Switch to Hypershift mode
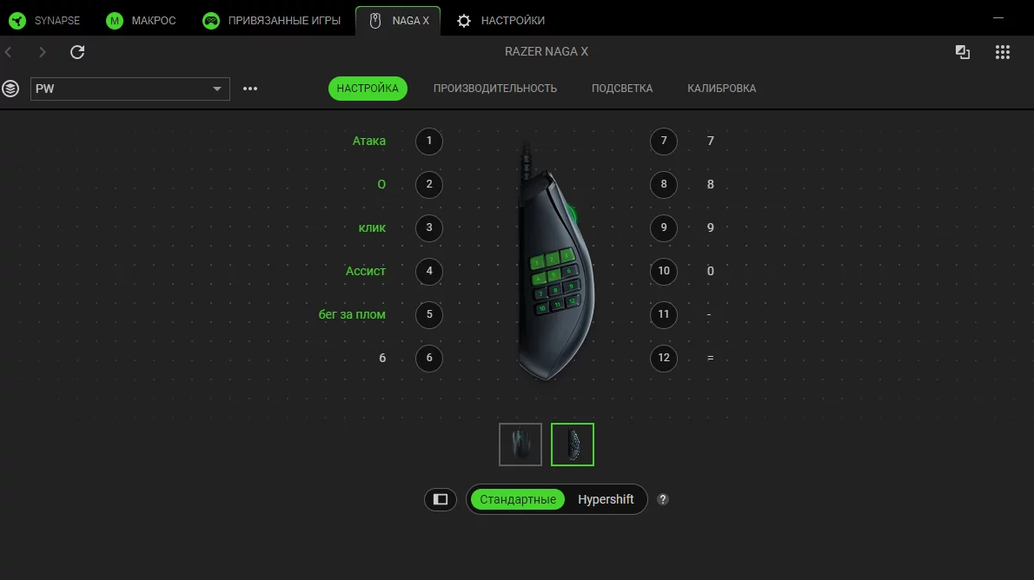The height and width of the screenshot is (580, 1034). [x=606, y=499]
